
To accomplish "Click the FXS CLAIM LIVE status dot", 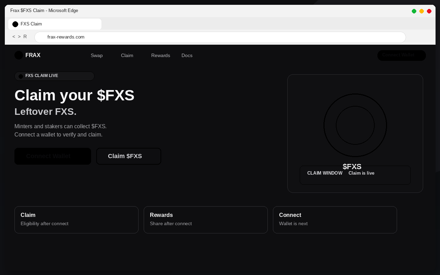I will tap(21, 76).
